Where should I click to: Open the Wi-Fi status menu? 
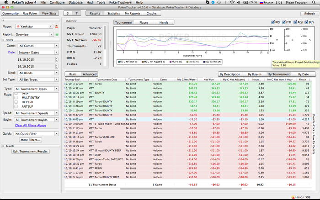pyautogui.click(x=232, y=2)
